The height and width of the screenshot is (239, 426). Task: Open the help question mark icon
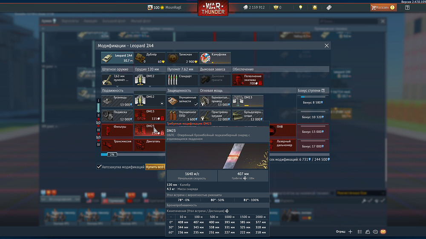407,8
